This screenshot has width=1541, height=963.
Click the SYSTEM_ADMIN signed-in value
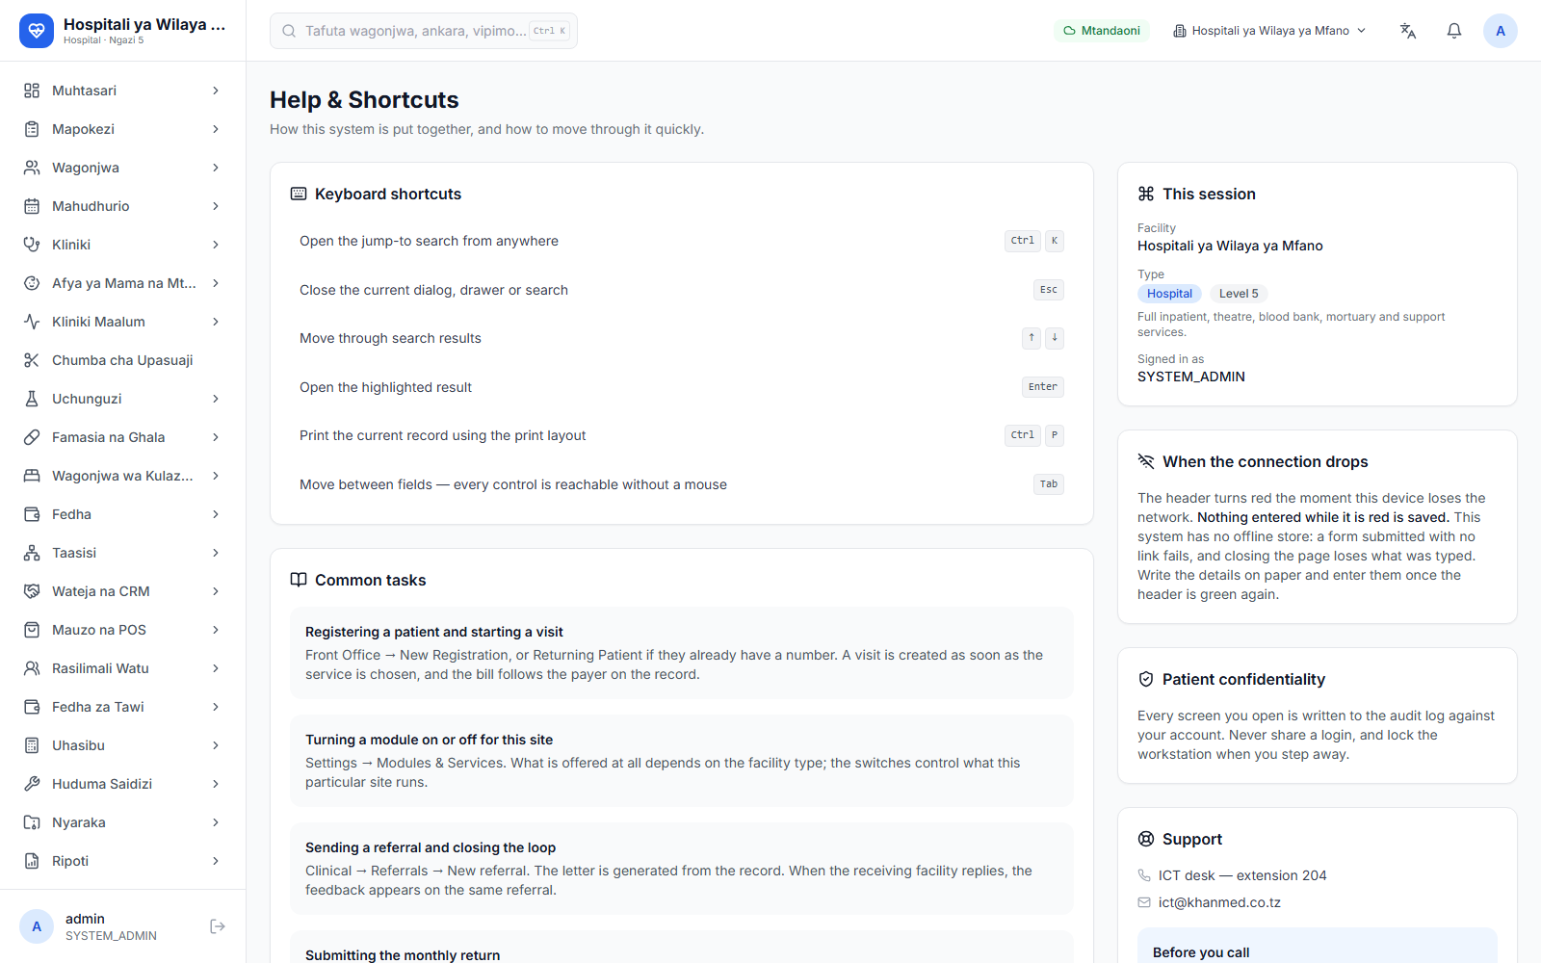click(1191, 377)
